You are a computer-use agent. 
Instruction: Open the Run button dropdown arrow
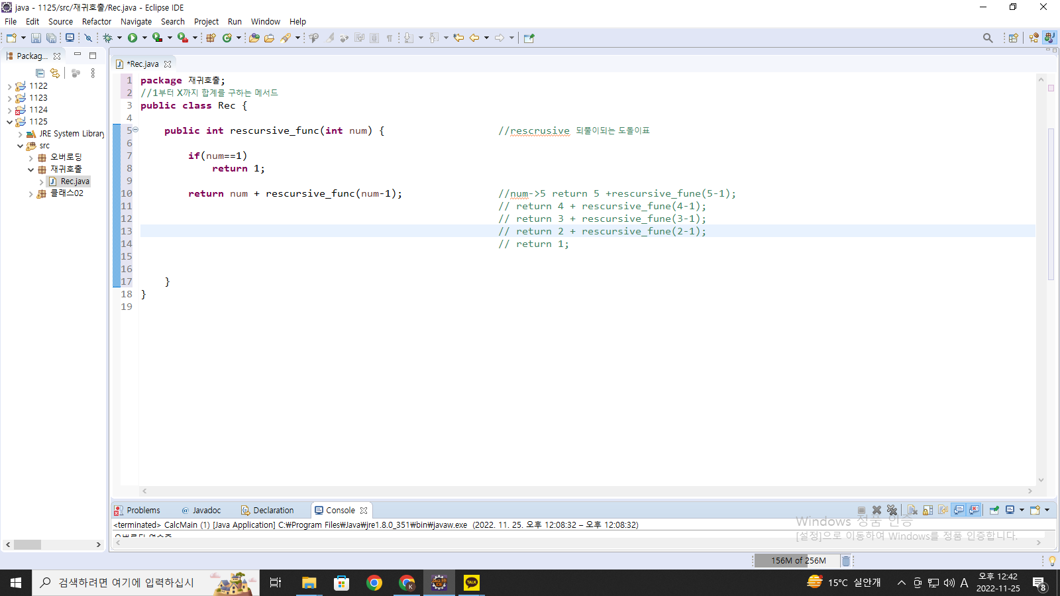point(144,38)
